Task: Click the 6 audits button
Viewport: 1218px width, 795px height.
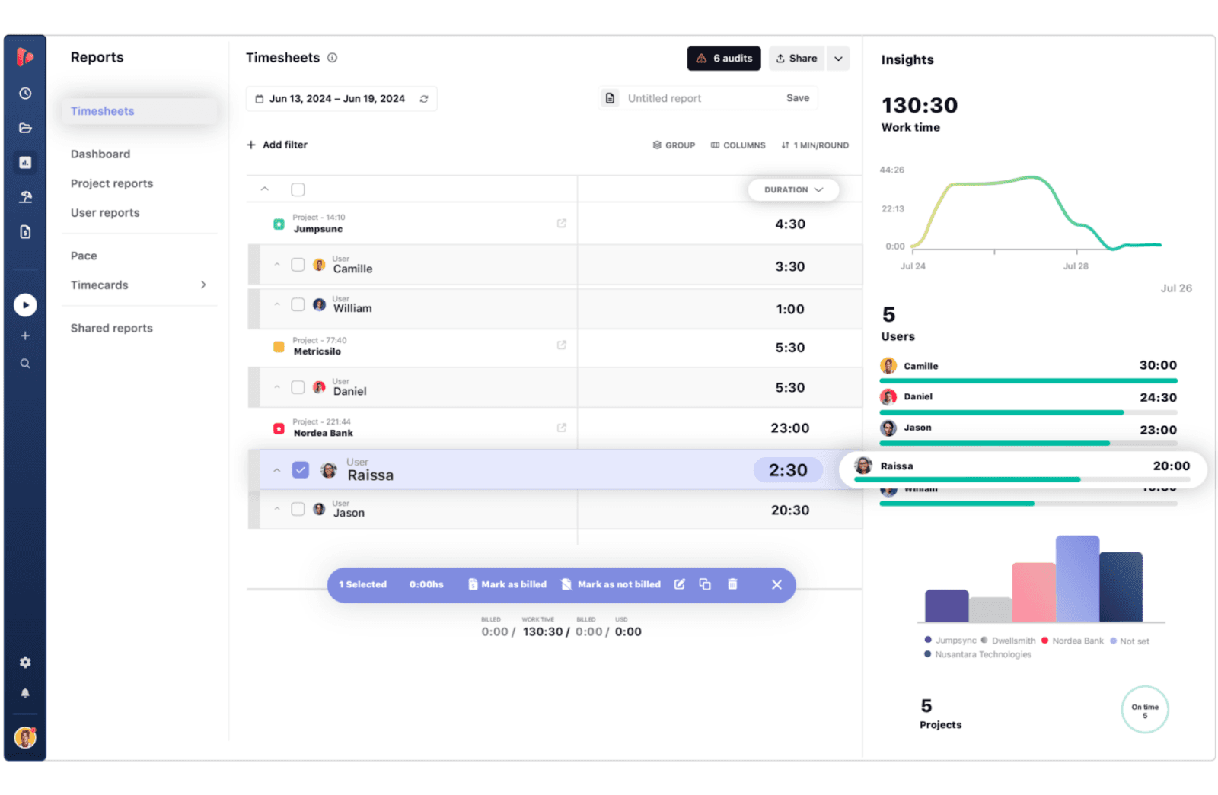Action: (x=723, y=58)
